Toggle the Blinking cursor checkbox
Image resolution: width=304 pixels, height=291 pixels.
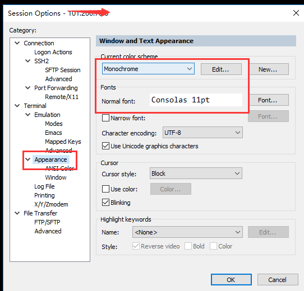pyautogui.click(x=105, y=203)
